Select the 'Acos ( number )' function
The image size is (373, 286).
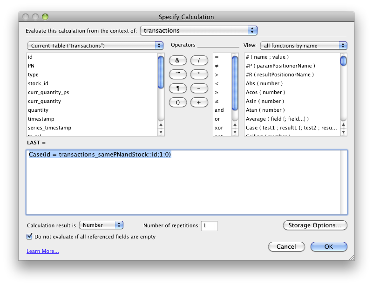[292, 92]
